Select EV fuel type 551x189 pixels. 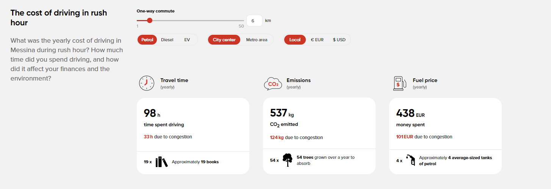click(x=187, y=40)
